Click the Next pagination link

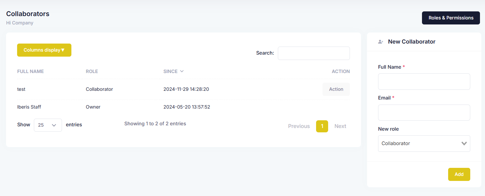click(x=340, y=126)
